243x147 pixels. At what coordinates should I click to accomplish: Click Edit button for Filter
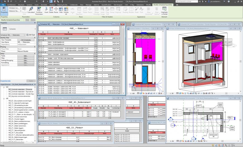tap(26, 58)
